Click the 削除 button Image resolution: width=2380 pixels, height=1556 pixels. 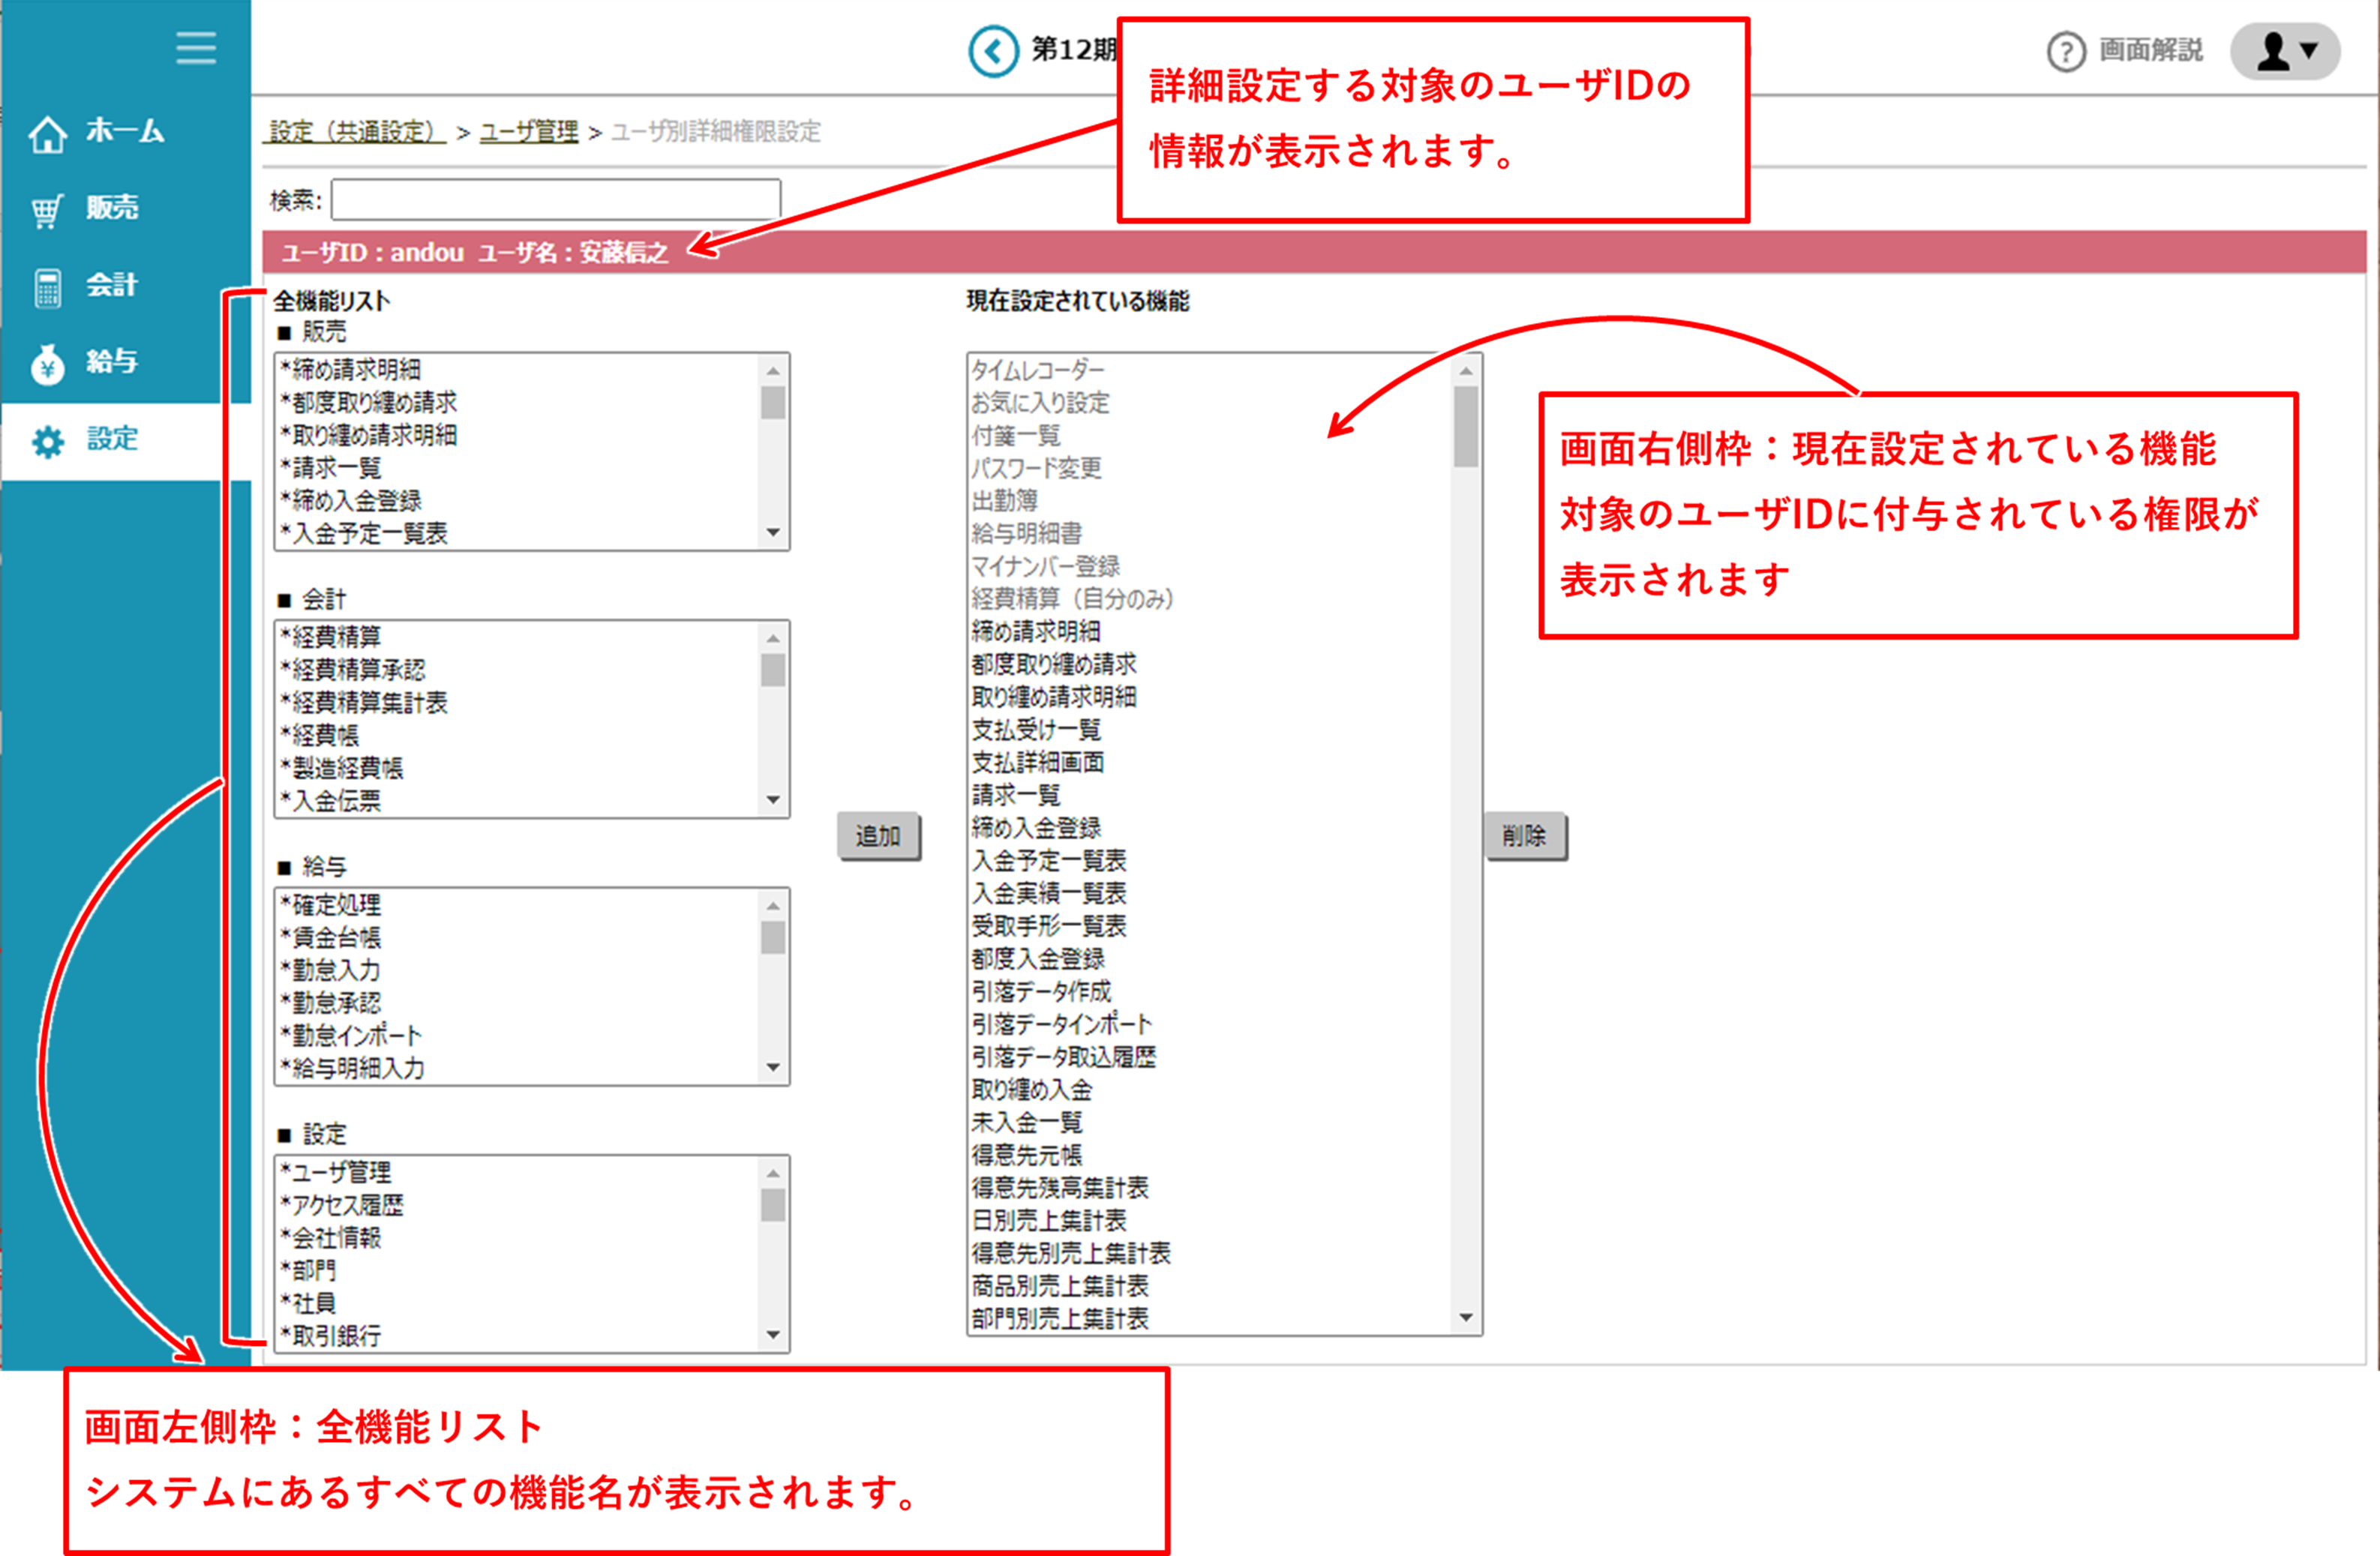[x=1525, y=836]
